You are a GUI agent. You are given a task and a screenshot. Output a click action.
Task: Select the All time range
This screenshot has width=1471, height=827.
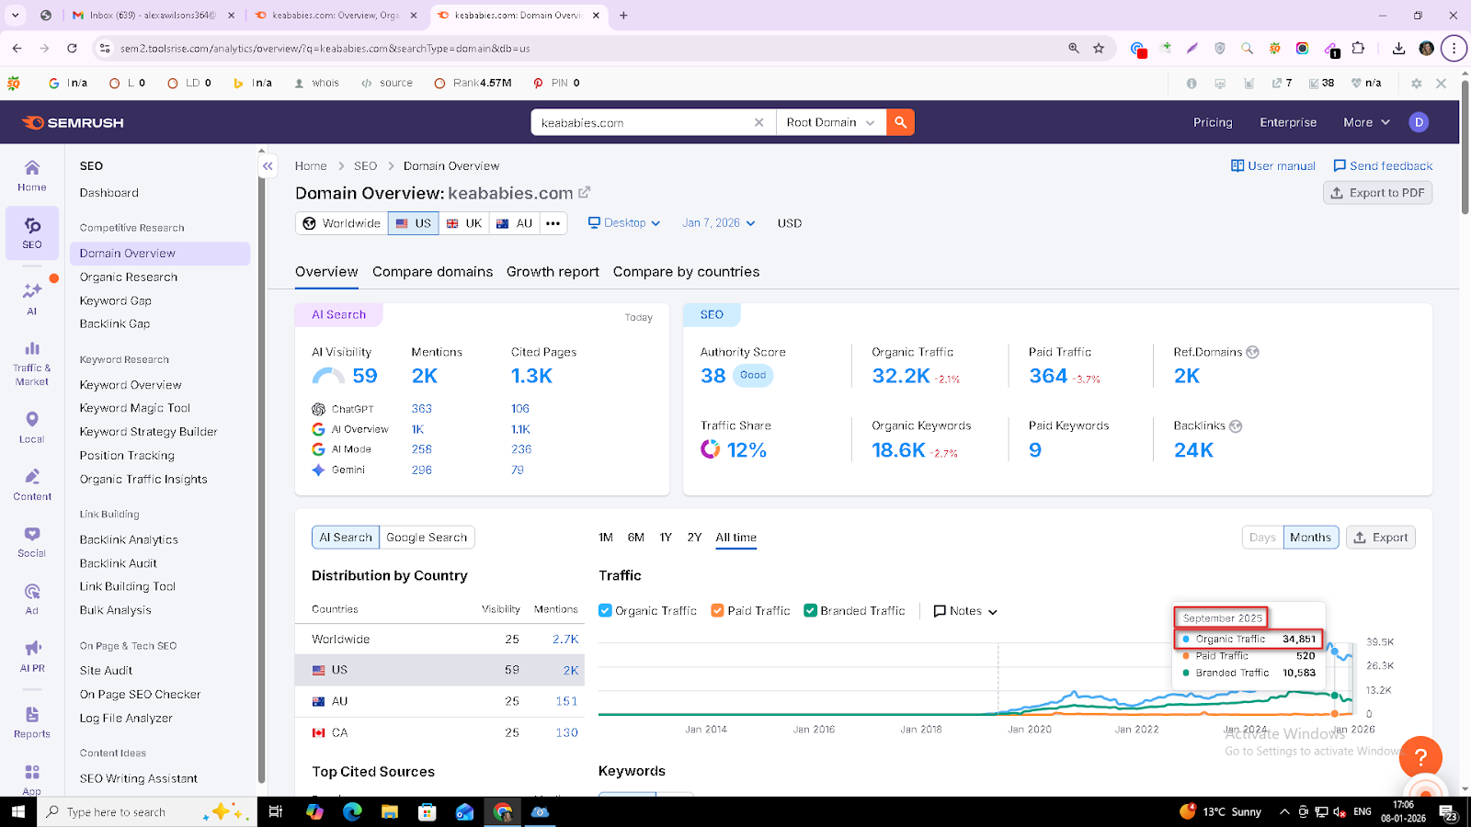click(736, 538)
